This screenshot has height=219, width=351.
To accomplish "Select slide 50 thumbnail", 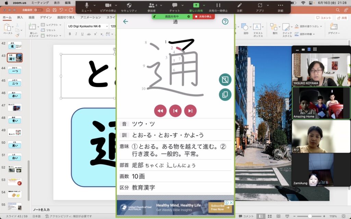I will click(x=15, y=145).
